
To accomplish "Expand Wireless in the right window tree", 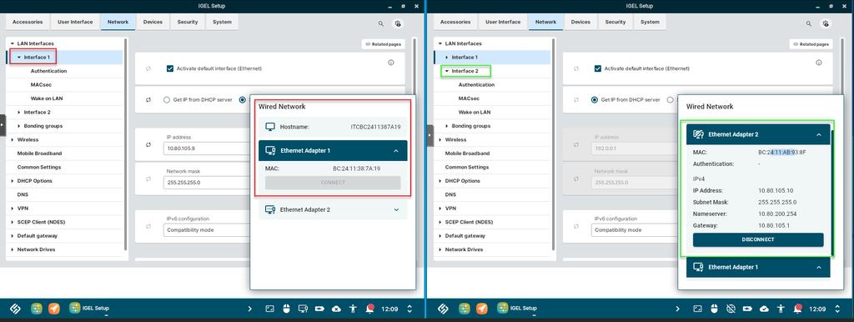I will tap(440, 139).
